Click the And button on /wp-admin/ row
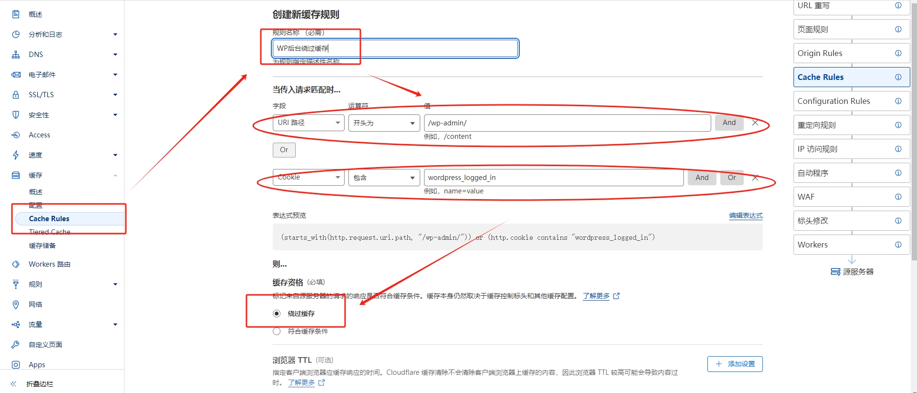Viewport: 917px width, 393px height. [729, 123]
